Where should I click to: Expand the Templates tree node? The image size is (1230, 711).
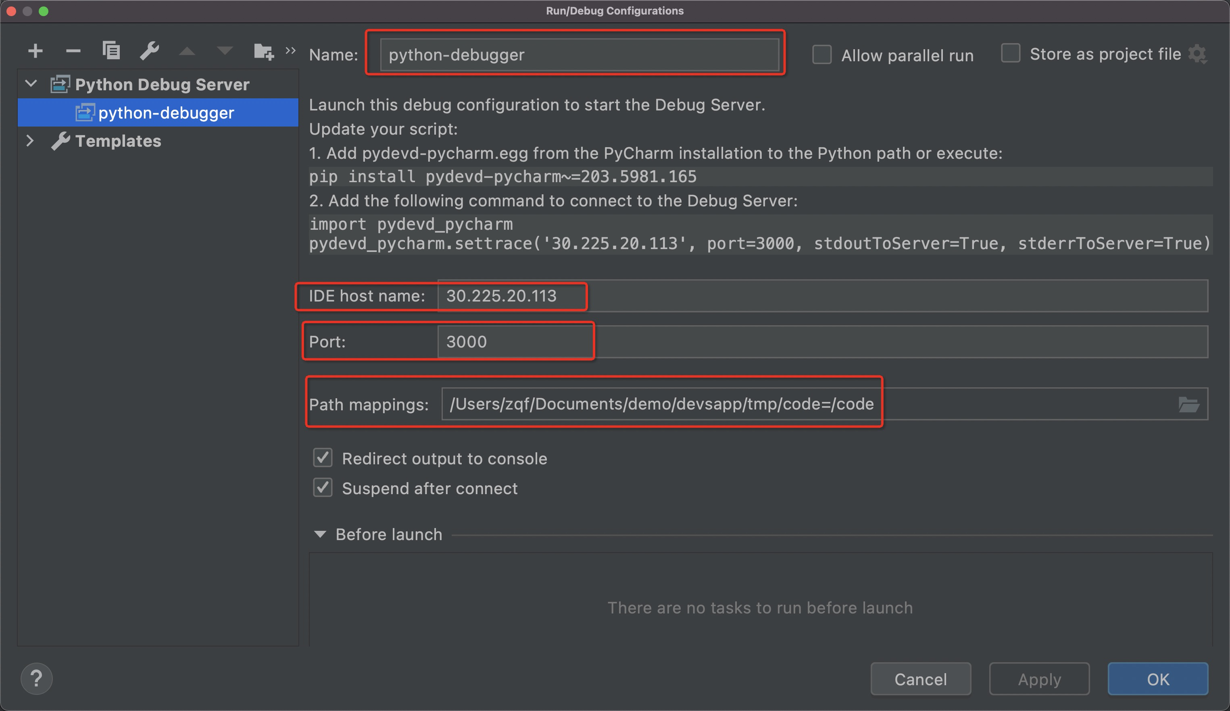(30, 141)
